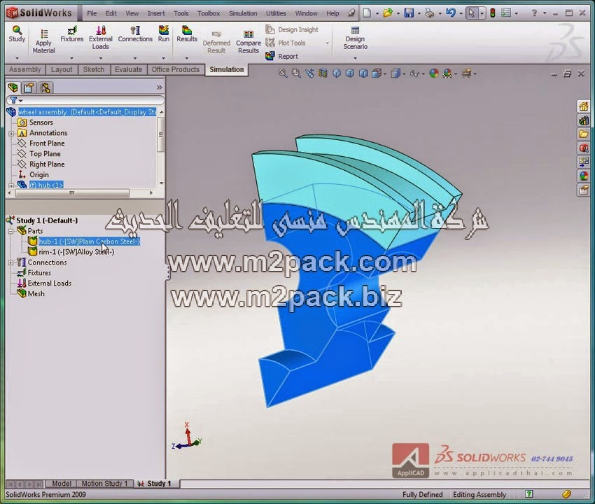Open PropertyManager tab
Screen dimensions: 595x504
29,87
